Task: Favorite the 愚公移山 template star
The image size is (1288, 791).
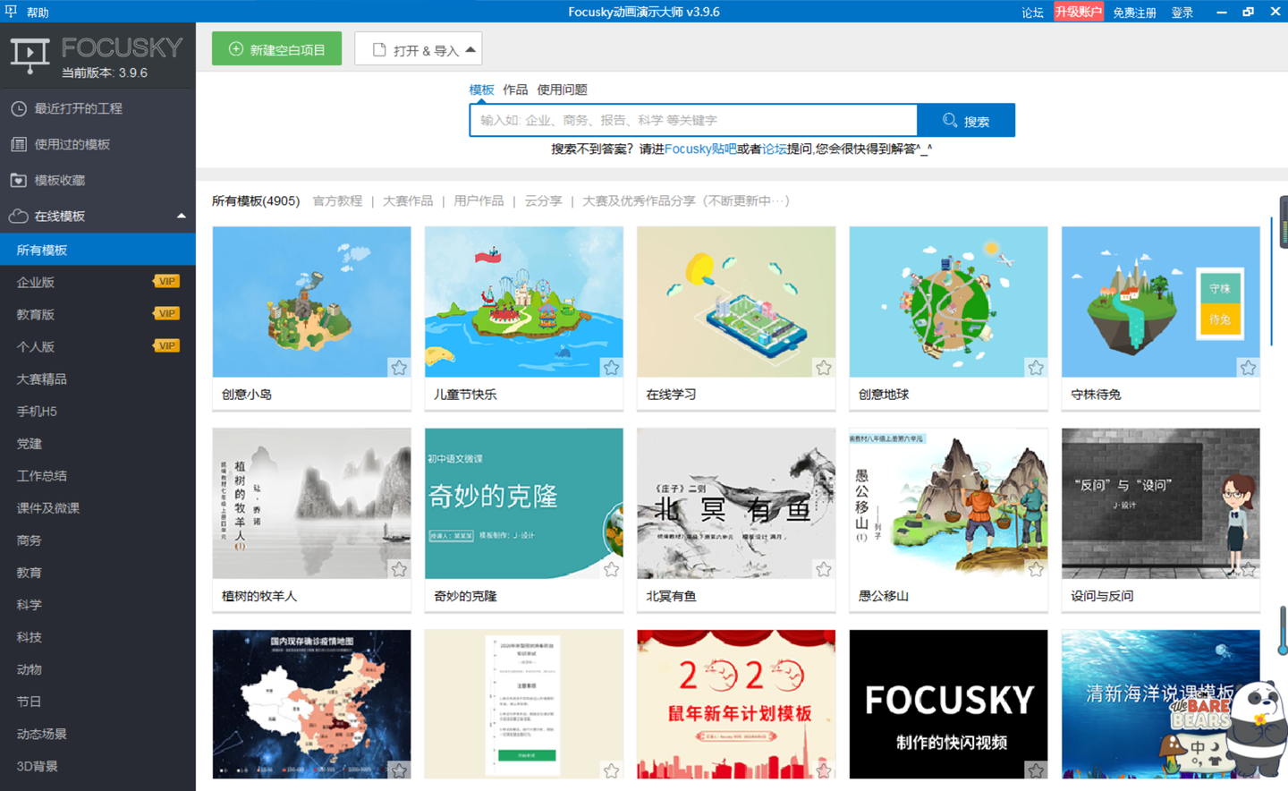Action: click(1036, 569)
